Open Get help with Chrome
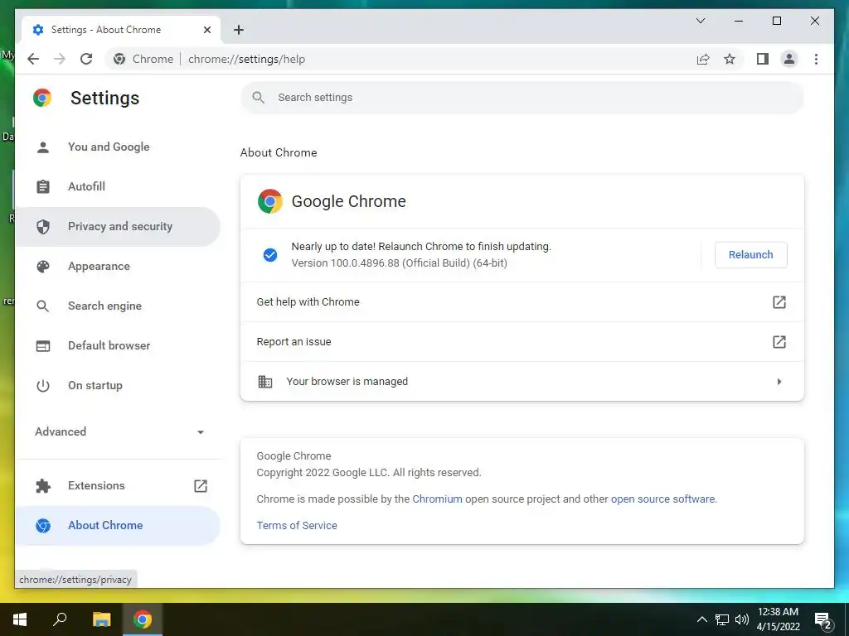849x636 pixels. pyautogui.click(x=522, y=301)
